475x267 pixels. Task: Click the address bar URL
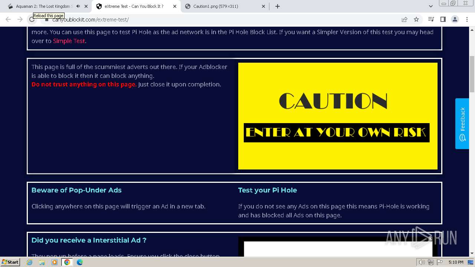pyautogui.click(x=91, y=20)
